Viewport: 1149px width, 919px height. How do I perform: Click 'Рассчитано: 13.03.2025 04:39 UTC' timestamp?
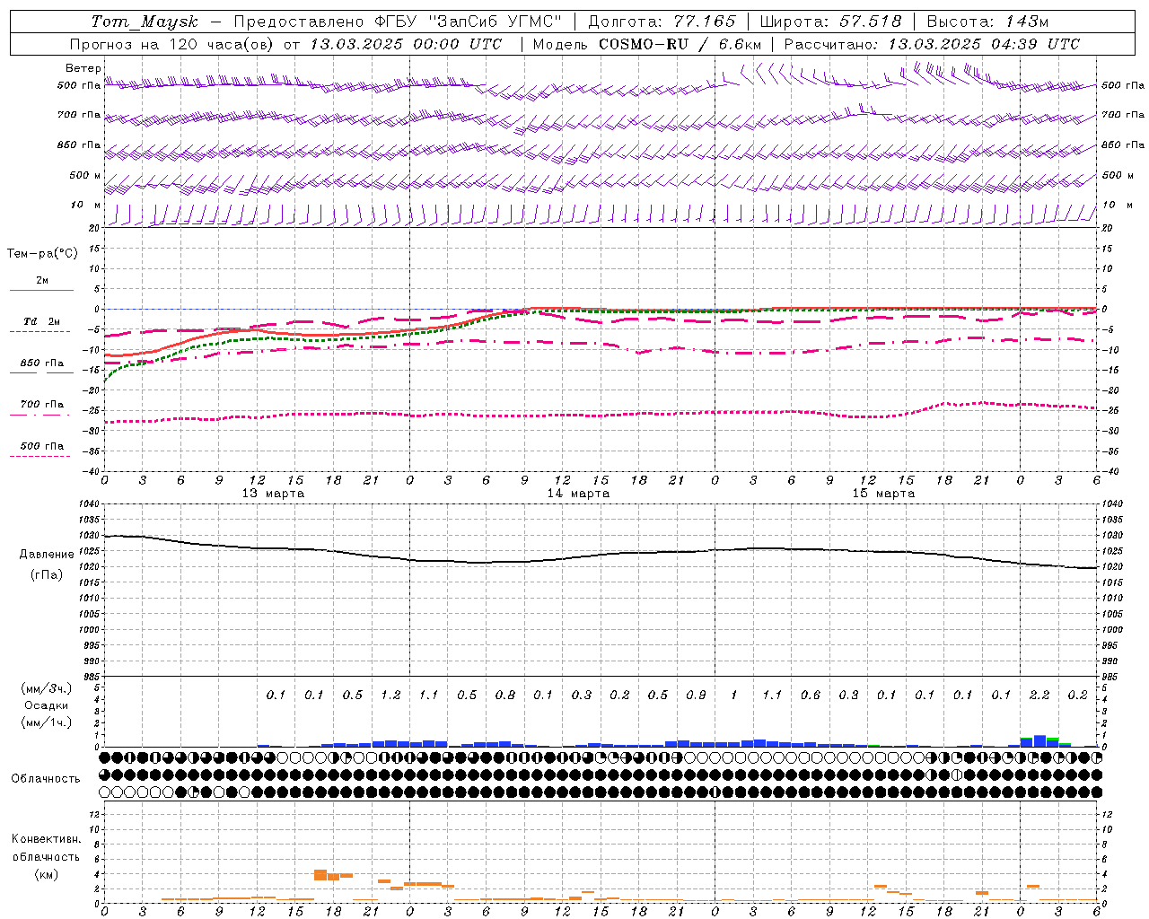pos(932,44)
